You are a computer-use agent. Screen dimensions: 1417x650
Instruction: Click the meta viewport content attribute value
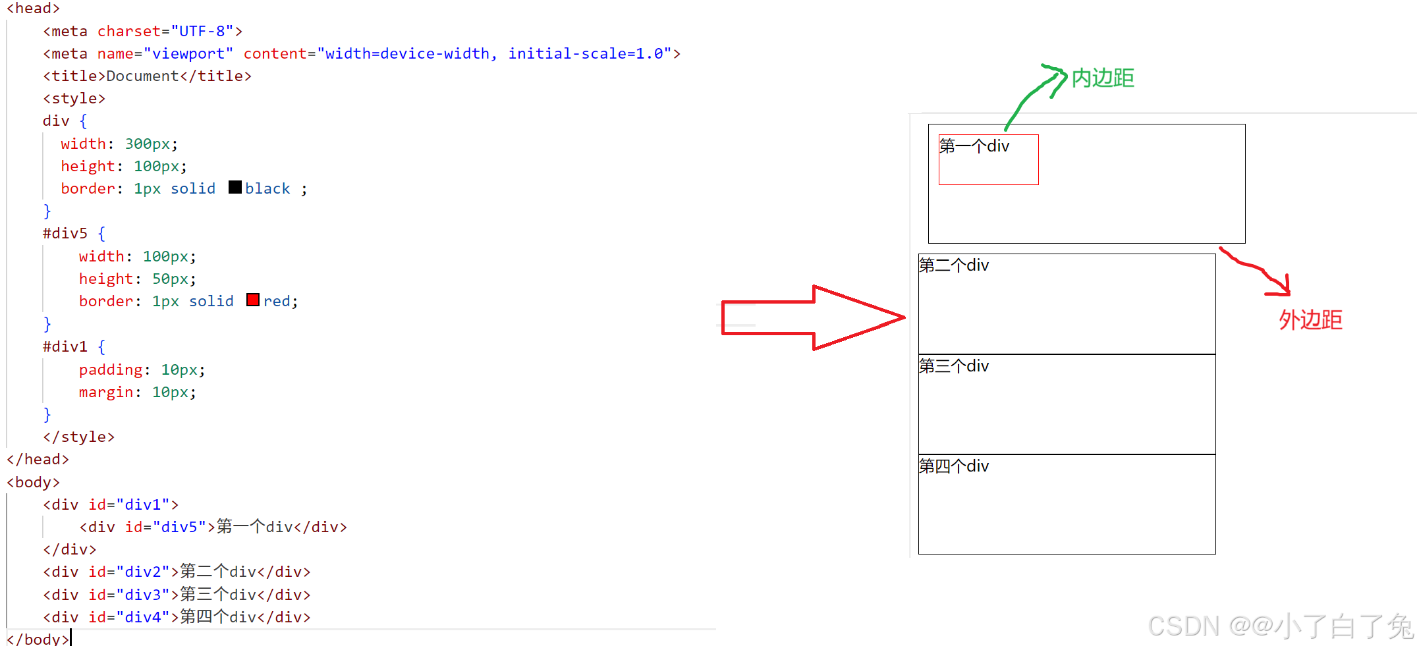(x=494, y=53)
